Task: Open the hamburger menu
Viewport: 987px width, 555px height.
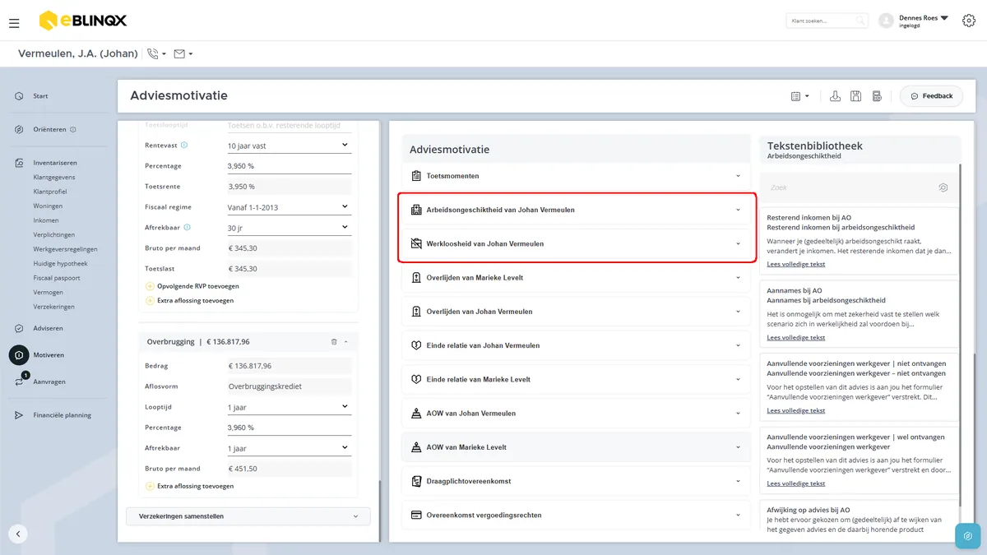Action: 14,23
